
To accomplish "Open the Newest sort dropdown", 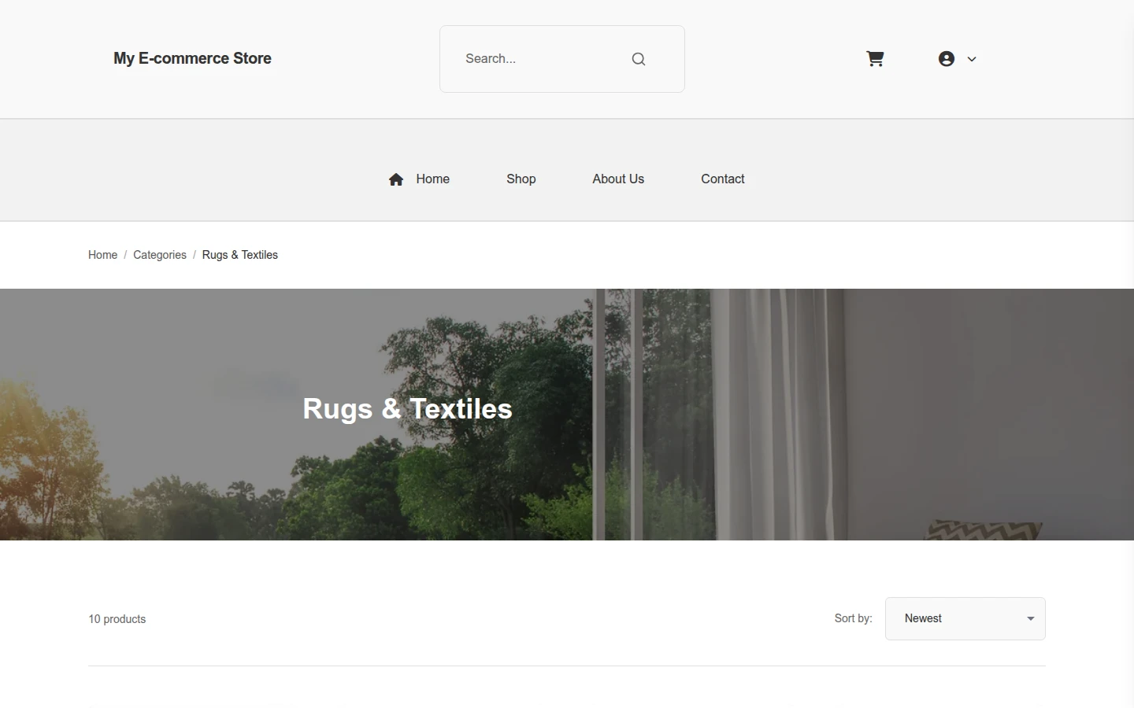I will pyautogui.click(x=965, y=618).
